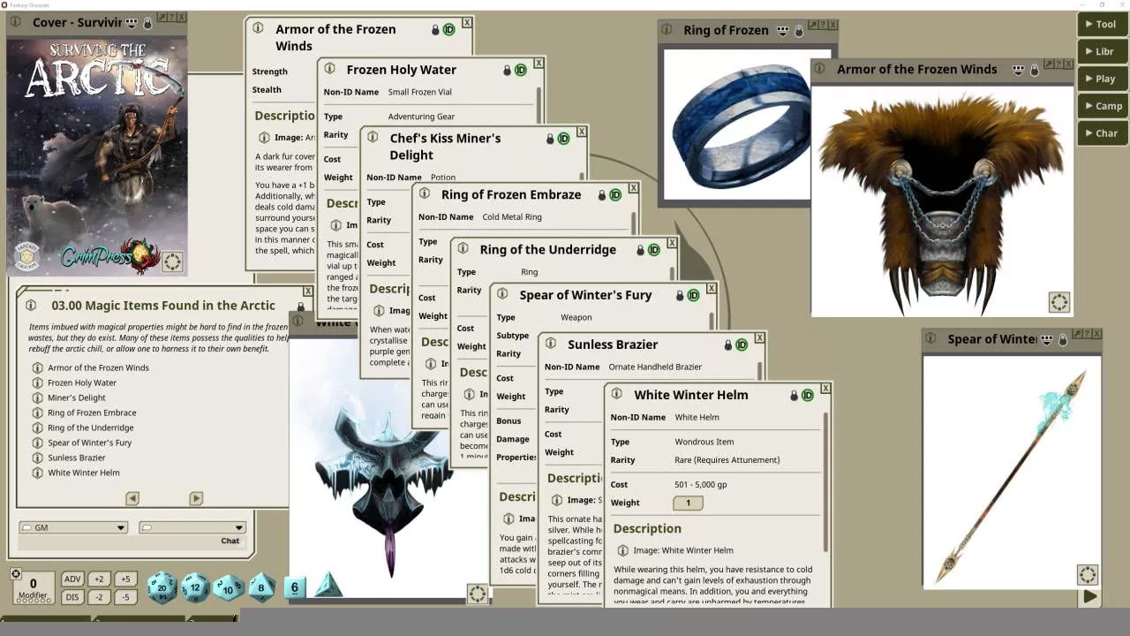Open the image toolbar icon on White Winter Helm picture
Screen dimensions: 1130x636
coord(477,594)
